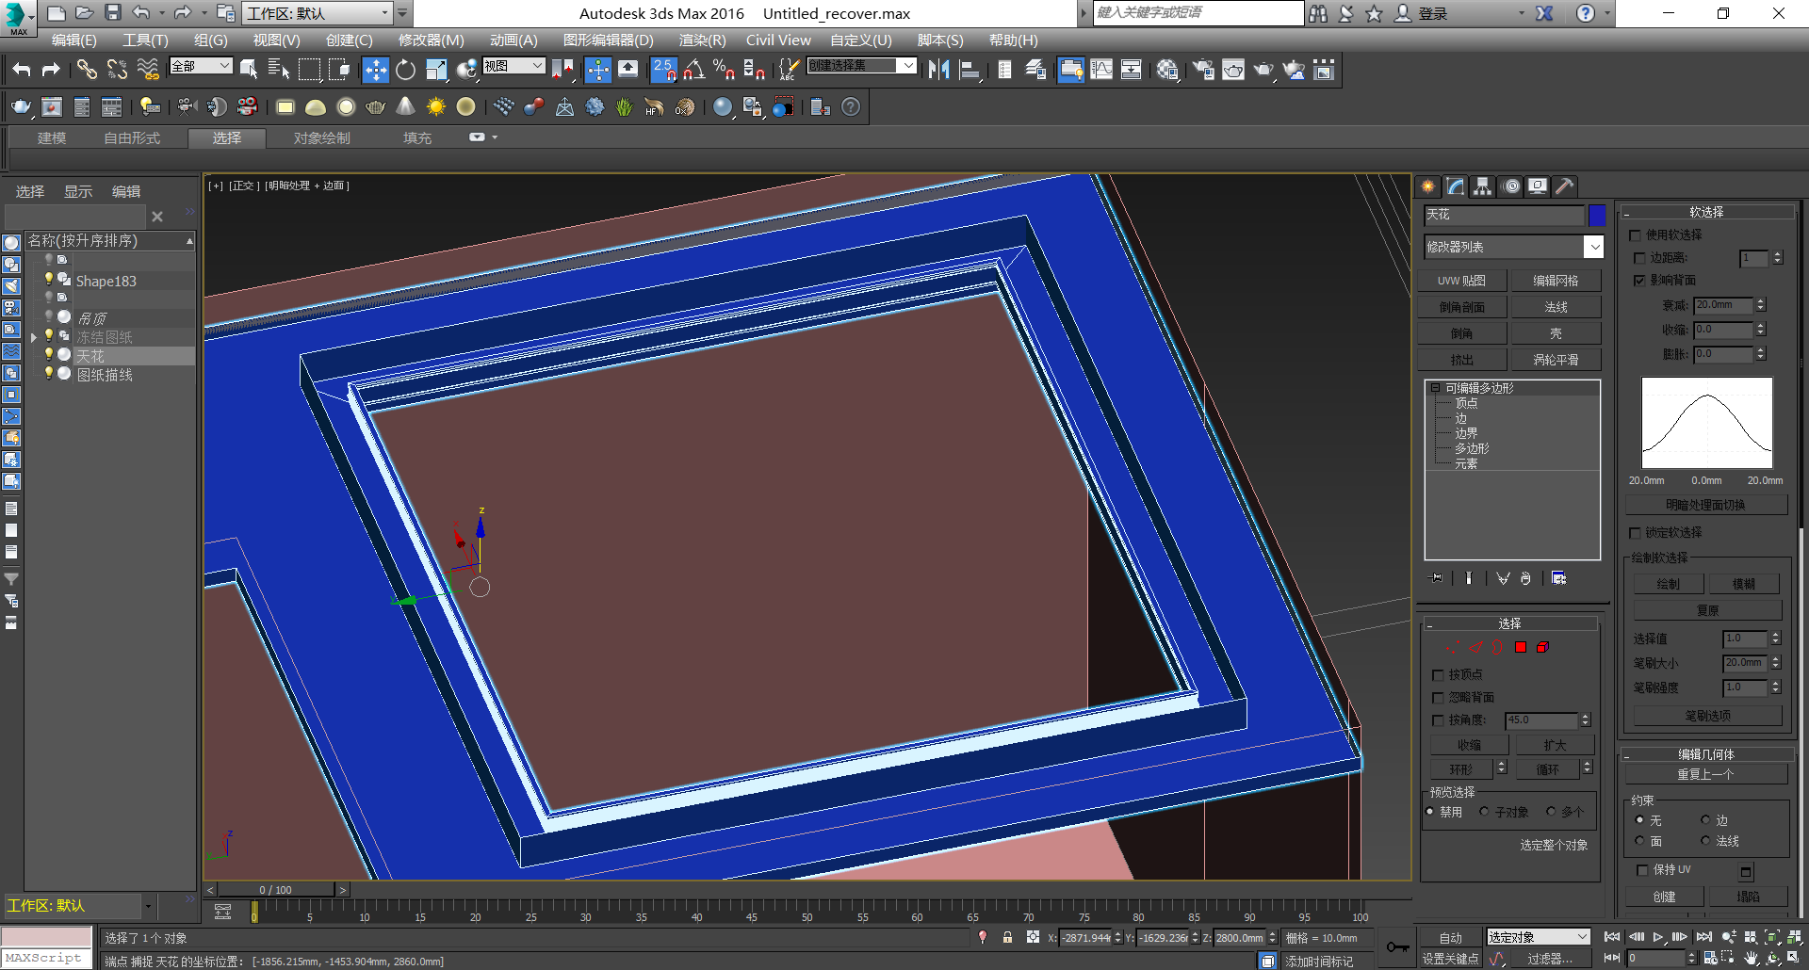Uncheck the 影响背面 checkbox

pyautogui.click(x=1639, y=280)
